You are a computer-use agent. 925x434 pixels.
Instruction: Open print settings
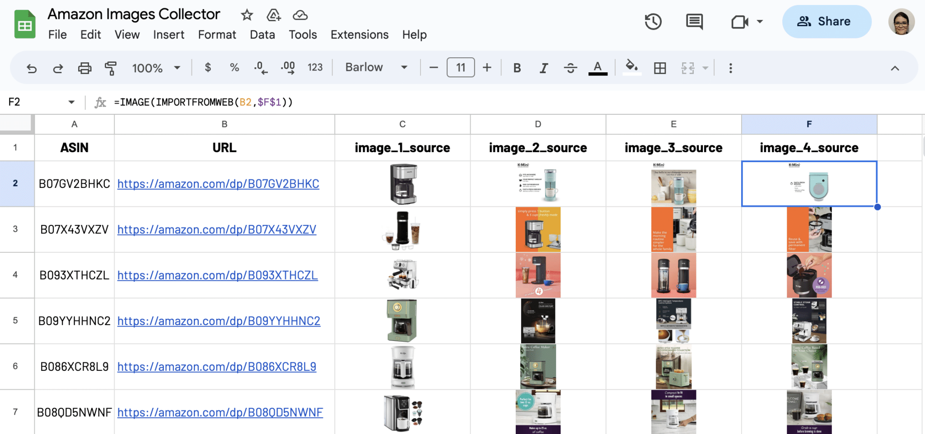pos(84,68)
